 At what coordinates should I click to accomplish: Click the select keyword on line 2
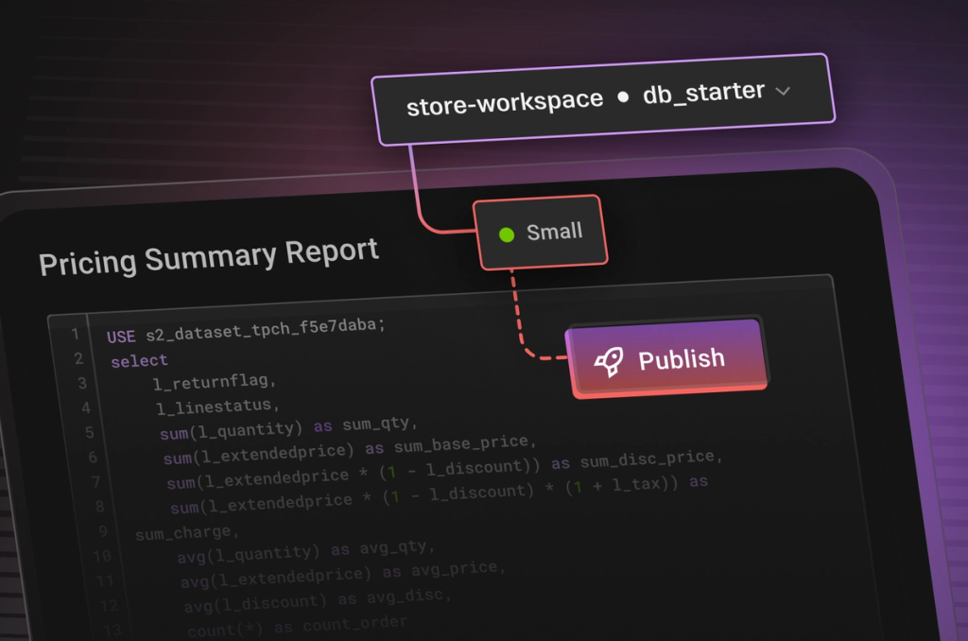pos(140,360)
